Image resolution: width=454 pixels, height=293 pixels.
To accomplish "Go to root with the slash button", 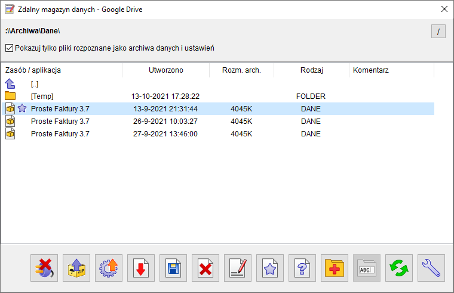I will (438, 32).
